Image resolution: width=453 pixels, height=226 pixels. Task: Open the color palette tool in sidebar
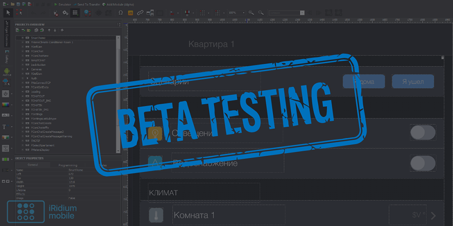6,105
